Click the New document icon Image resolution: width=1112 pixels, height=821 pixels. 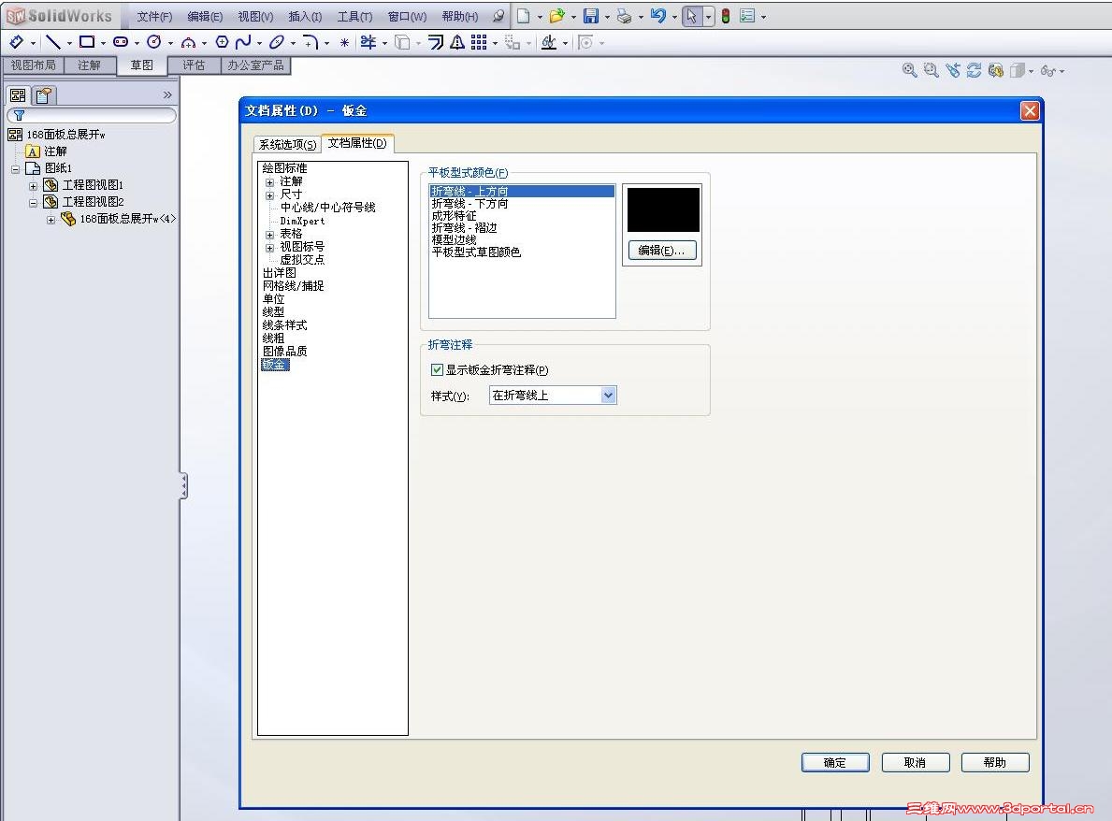pyautogui.click(x=524, y=16)
